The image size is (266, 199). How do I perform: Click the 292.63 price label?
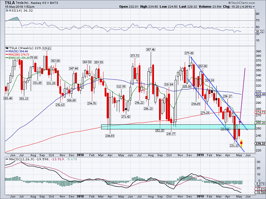pyautogui.click(x=60, y=105)
